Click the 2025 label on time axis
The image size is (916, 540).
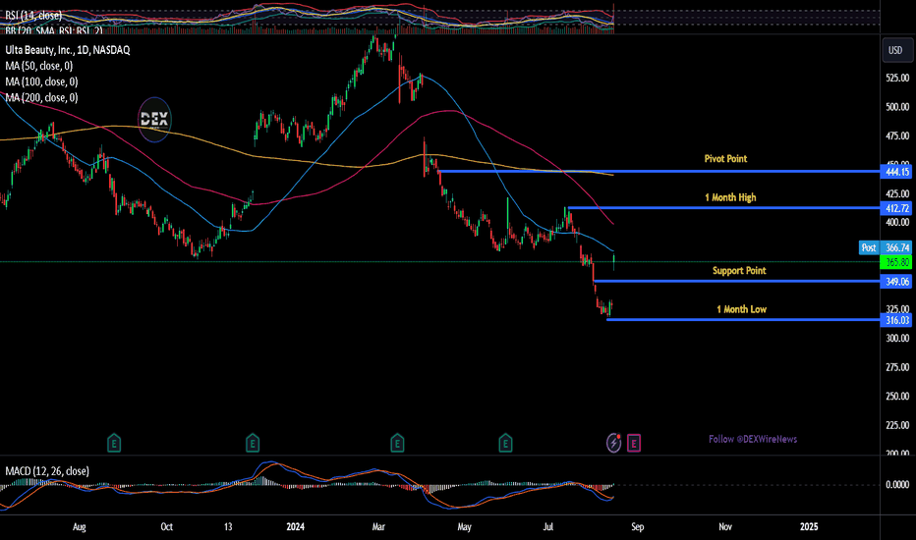(809, 526)
